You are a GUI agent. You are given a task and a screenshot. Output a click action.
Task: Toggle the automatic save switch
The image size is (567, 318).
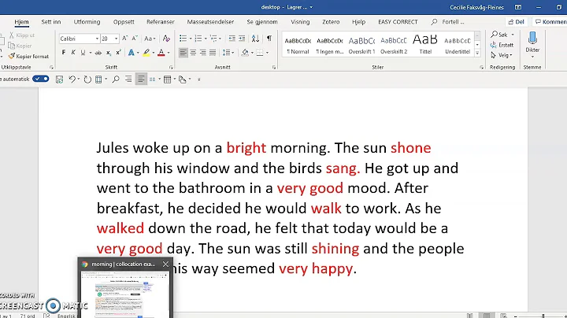click(40, 79)
